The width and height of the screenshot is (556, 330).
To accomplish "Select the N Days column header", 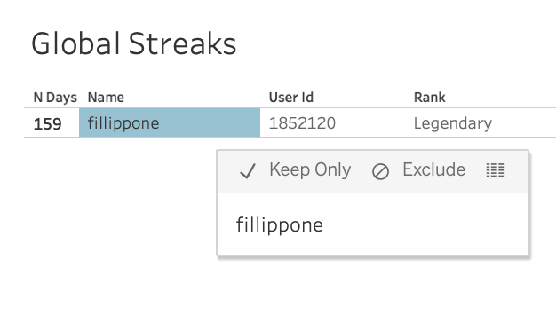I will tap(55, 98).
